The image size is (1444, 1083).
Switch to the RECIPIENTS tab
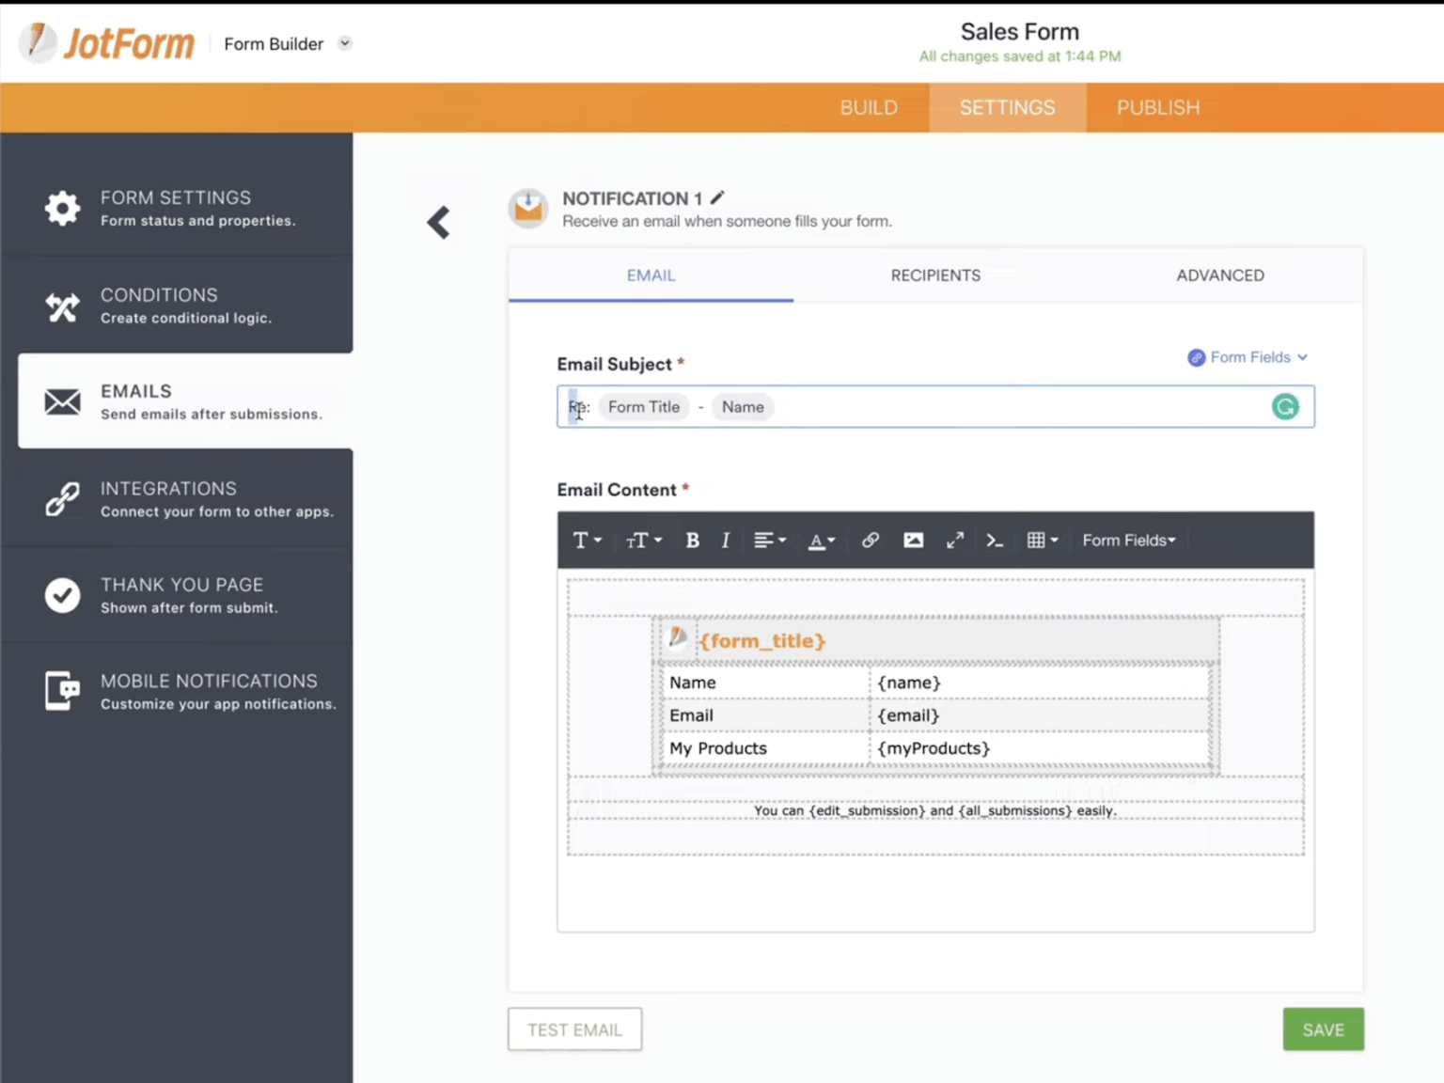click(934, 275)
